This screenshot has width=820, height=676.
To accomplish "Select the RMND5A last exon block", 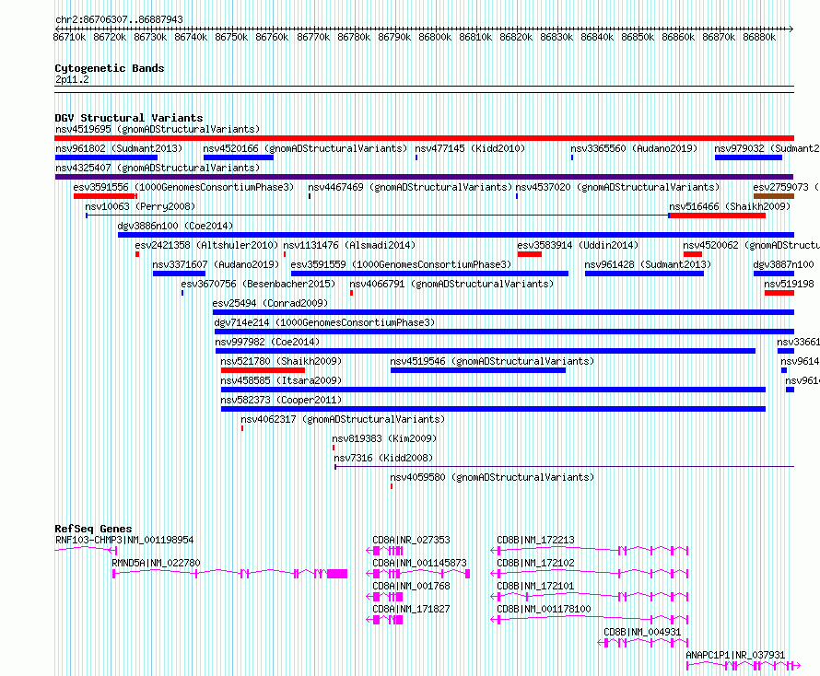I will [337, 574].
